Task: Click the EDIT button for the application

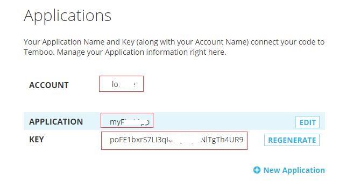Action: coord(307,122)
